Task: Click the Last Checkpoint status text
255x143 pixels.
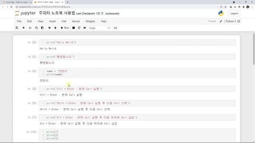Action: (90, 14)
